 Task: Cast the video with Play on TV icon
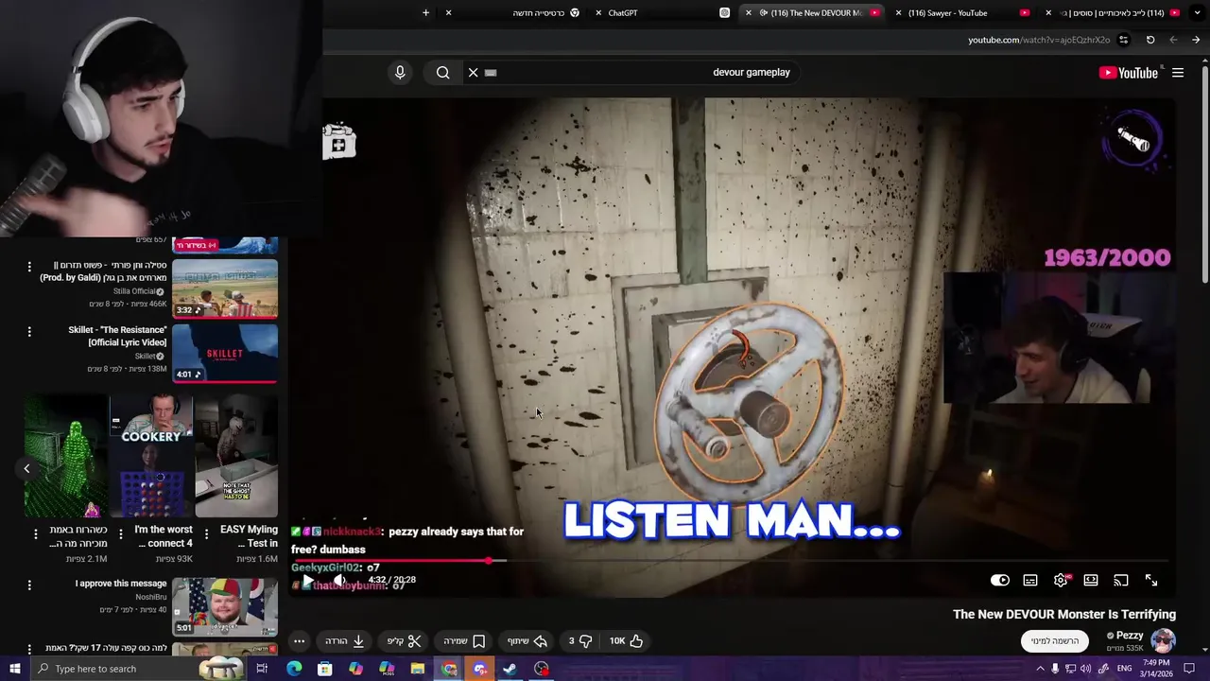(x=1121, y=580)
